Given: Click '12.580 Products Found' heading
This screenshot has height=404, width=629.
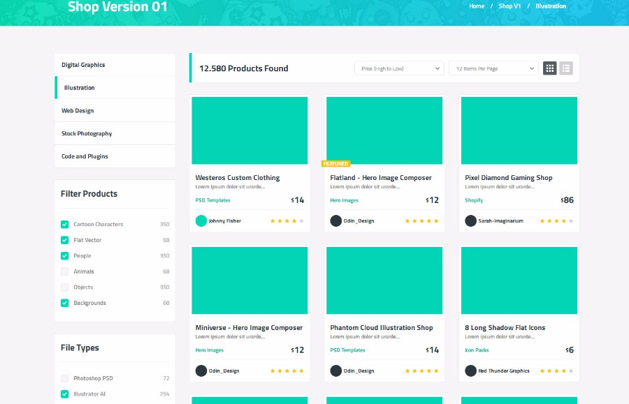Looking at the screenshot, I should pyautogui.click(x=243, y=68).
